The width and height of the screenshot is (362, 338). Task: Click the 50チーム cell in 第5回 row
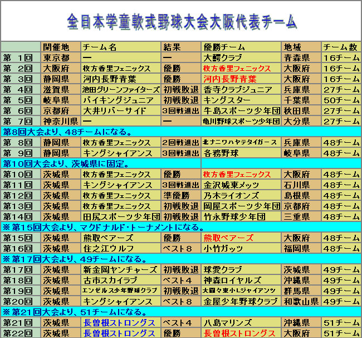(x=341, y=100)
